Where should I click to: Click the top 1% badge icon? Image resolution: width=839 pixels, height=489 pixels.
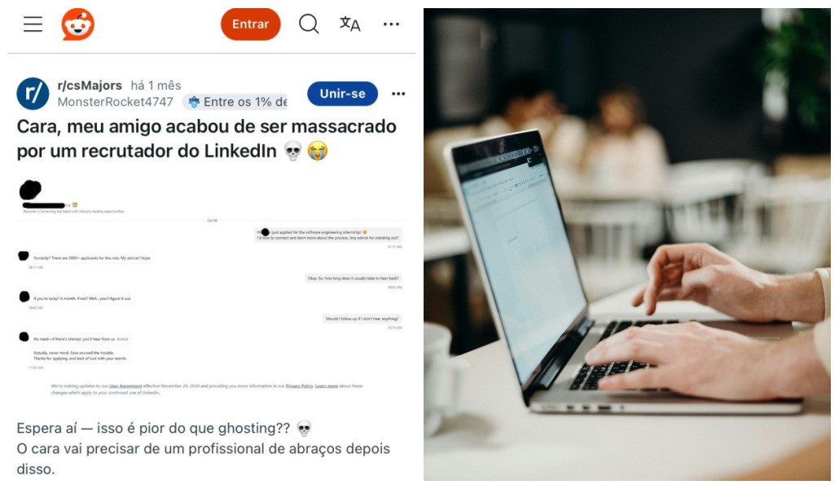click(x=194, y=102)
